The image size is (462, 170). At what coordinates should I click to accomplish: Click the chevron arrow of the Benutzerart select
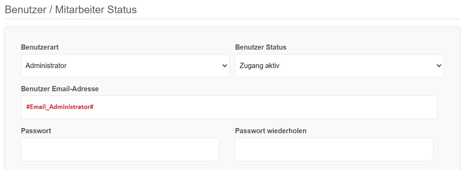(225, 66)
